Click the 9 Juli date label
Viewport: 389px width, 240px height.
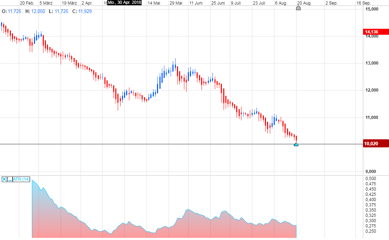(x=236, y=3)
